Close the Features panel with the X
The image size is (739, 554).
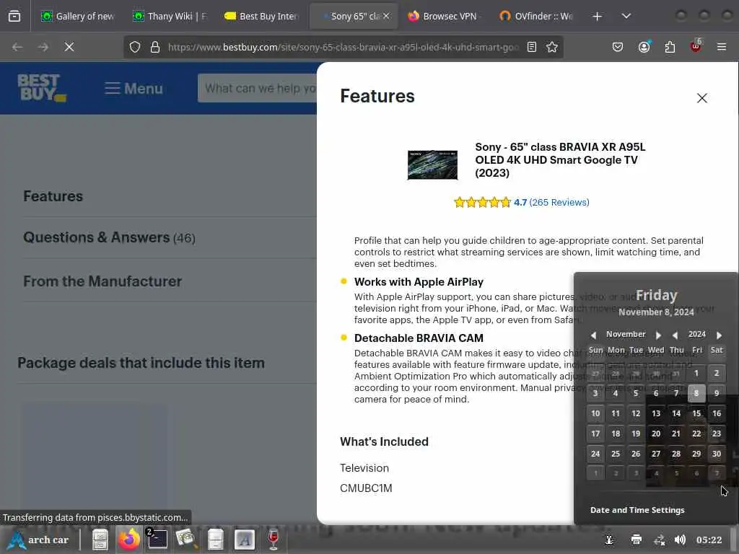click(x=701, y=98)
